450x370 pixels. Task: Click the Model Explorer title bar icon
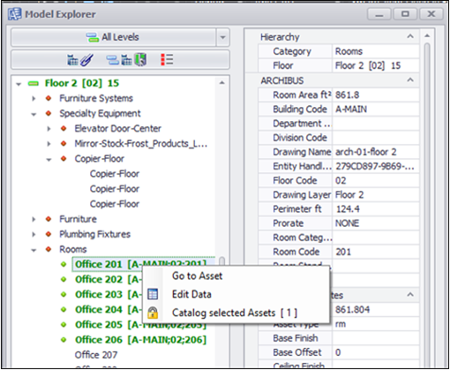click(x=15, y=14)
